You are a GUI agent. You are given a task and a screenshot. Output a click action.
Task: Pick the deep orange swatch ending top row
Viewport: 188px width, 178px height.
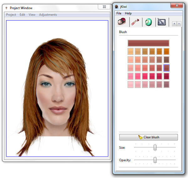click(x=166, y=51)
